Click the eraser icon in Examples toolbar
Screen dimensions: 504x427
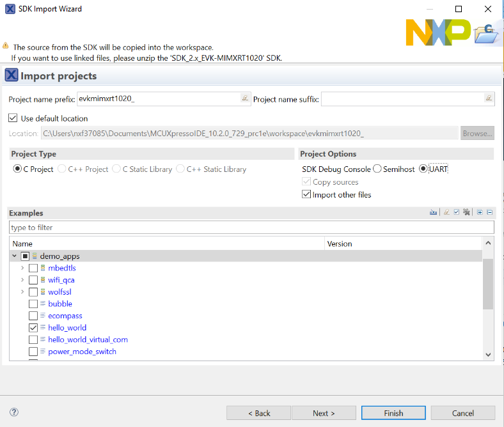[x=446, y=213]
